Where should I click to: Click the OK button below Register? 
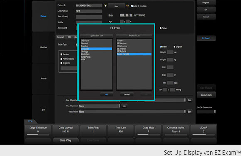click(206, 10)
